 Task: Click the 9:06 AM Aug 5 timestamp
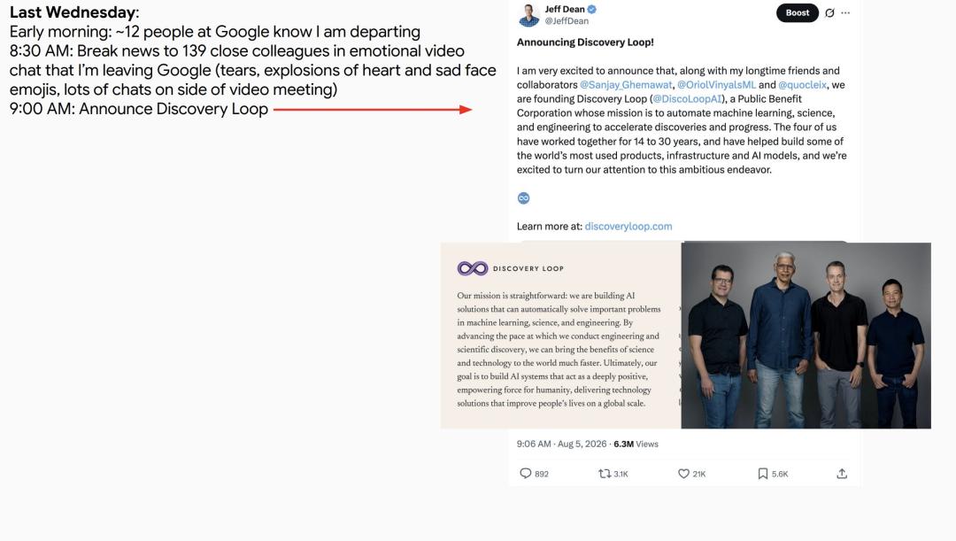pos(561,444)
